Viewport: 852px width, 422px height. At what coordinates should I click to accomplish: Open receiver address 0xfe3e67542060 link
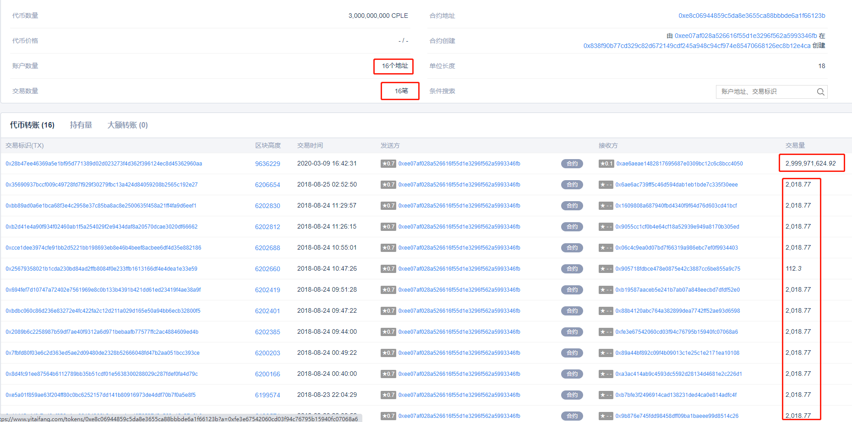677,332
